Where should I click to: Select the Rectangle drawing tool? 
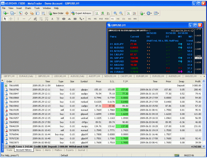click(x=75, y=19)
